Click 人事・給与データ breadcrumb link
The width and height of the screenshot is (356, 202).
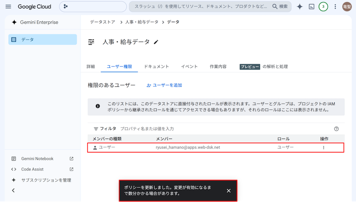(x=142, y=22)
